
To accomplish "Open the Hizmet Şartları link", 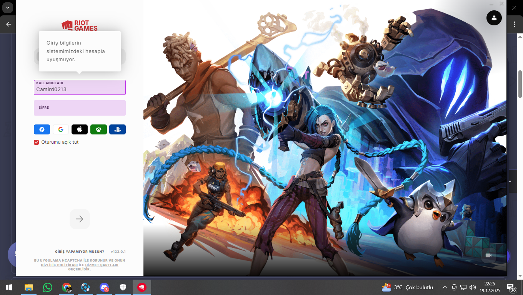I will pyautogui.click(x=102, y=265).
